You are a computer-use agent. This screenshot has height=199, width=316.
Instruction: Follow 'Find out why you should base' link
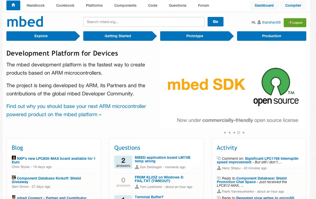76,110
